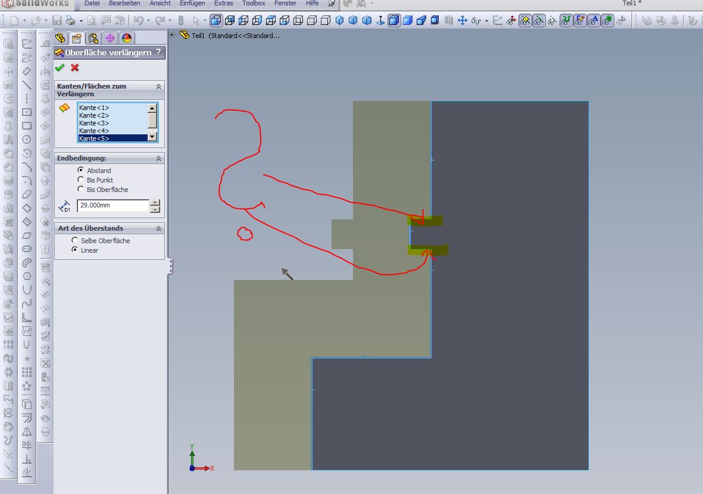Switch to the ConfigurationManager tab
Image resolution: width=703 pixels, height=494 pixels.
coord(93,39)
